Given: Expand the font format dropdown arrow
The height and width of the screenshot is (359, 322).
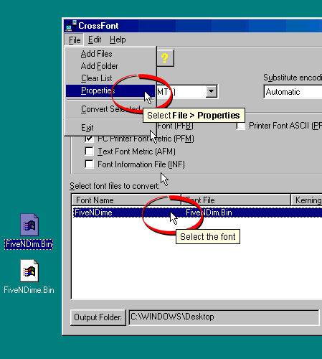Looking at the screenshot, I should pyautogui.click(x=212, y=91).
